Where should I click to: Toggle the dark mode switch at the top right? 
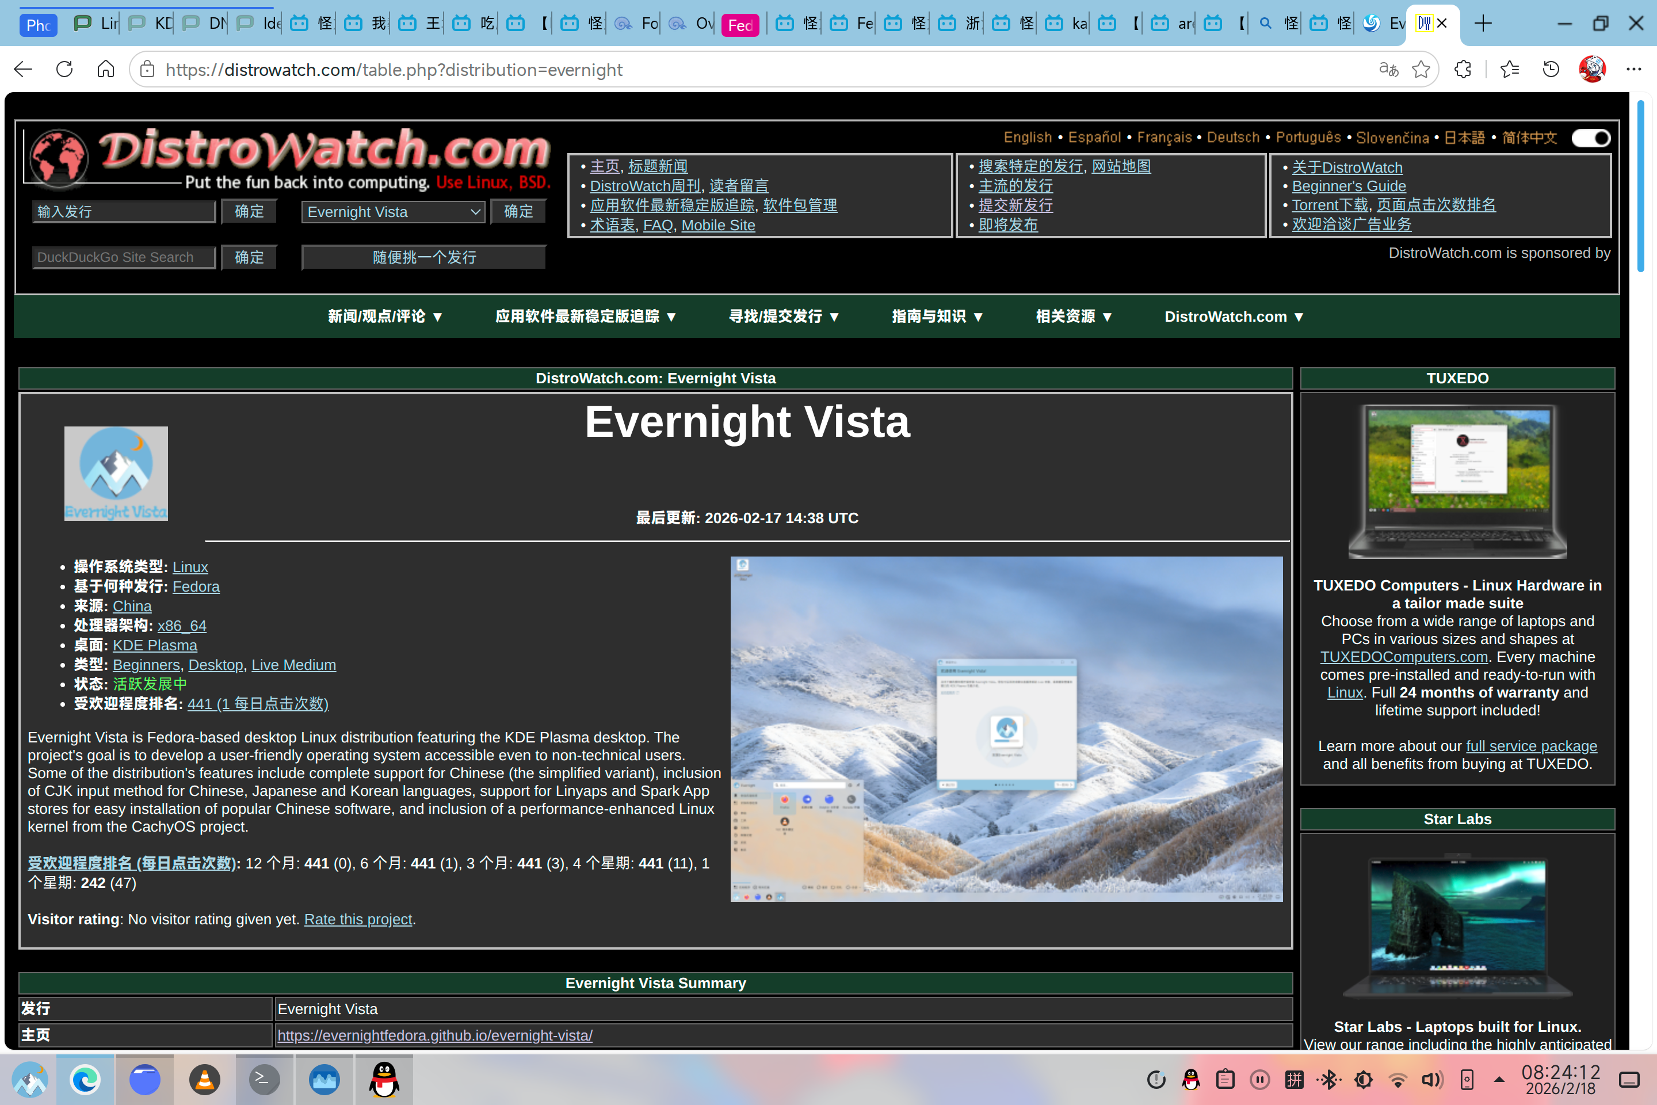1591,138
